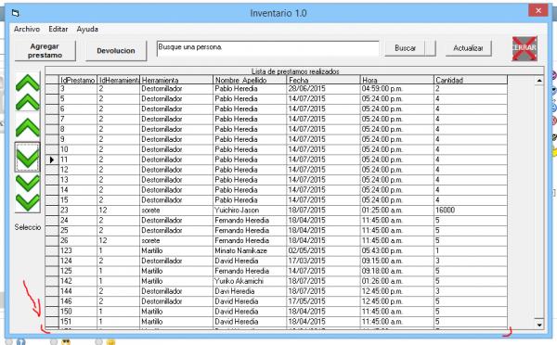Select the row selector of IdPrestamo 151
Image resolution: width=557 pixels, height=345 pixels.
(x=52, y=322)
